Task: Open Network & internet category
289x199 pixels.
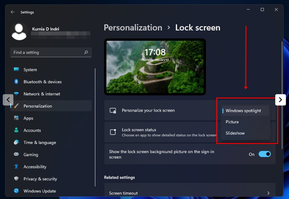Action: click(x=51, y=94)
